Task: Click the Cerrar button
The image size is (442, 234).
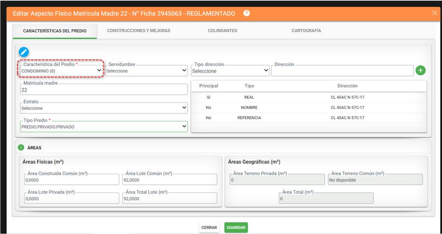Action: tap(209, 228)
